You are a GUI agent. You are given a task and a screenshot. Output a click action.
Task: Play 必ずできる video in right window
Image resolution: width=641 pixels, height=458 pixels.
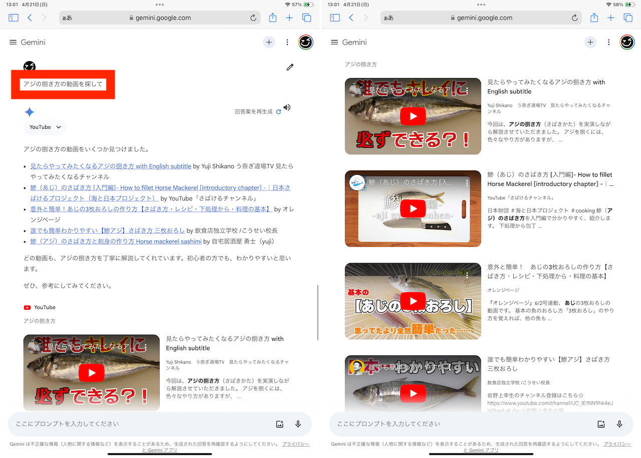coord(413,116)
